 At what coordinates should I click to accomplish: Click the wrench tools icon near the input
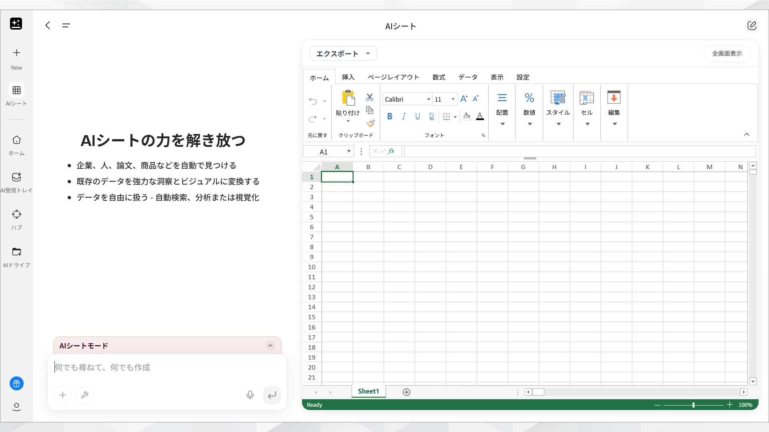pyautogui.click(x=85, y=395)
